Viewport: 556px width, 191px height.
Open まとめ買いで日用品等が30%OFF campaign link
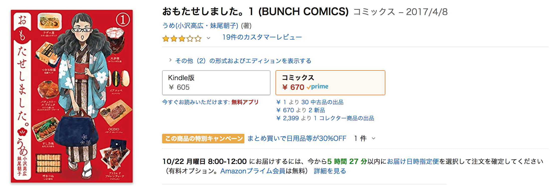coord(297,139)
